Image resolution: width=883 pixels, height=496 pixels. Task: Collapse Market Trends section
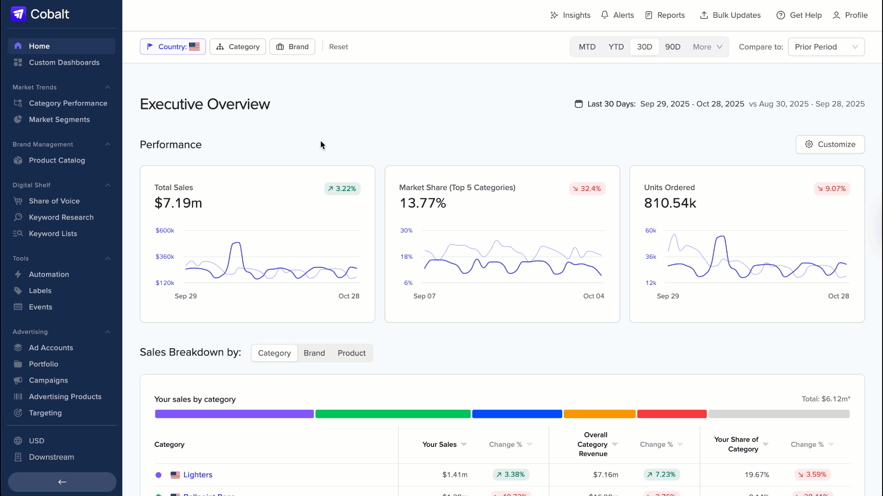tap(108, 87)
